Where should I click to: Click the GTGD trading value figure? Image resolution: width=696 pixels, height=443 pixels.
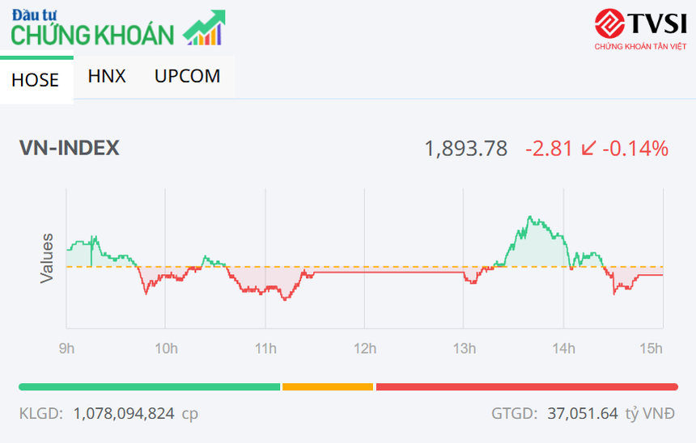[583, 413]
